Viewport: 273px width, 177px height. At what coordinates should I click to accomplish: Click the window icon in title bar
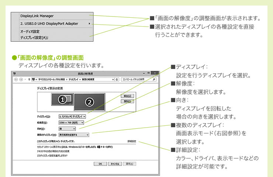click(x=14, y=73)
